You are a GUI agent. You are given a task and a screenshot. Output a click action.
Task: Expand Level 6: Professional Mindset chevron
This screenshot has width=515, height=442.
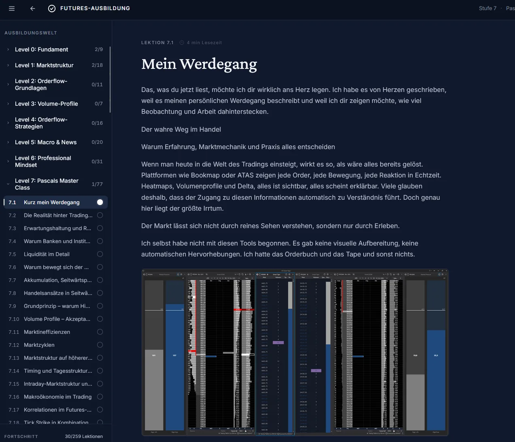(x=8, y=161)
